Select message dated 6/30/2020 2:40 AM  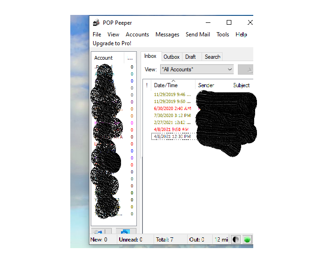point(172,109)
